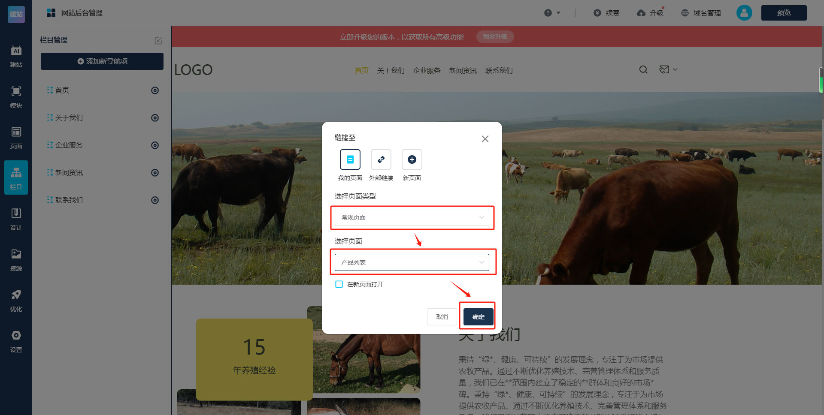Select the 栏目 sidebar item
The width and height of the screenshot is (824, 415).
(16, 178)
